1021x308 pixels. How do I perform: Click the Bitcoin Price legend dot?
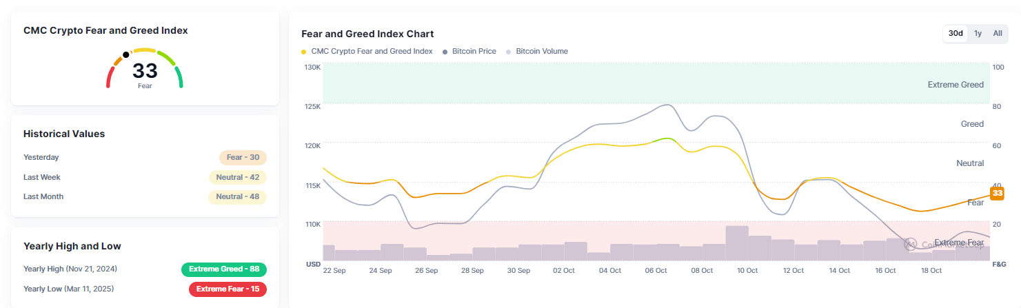[445, 52]
